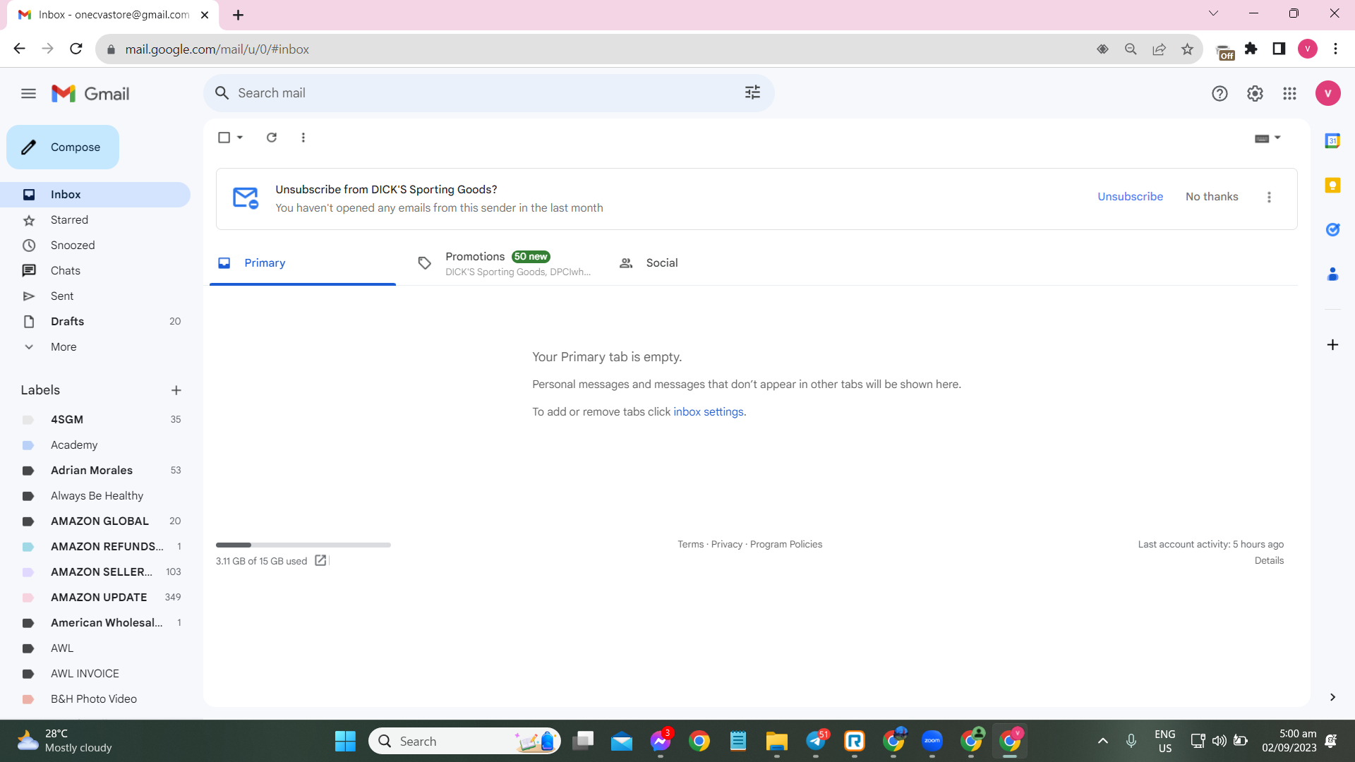Click the Windows taskbar Search box
Viewport: 1355px width, 762px height.
(464, 741)
